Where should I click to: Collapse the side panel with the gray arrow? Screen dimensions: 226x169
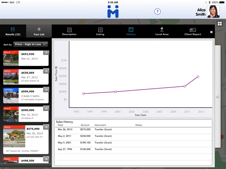click(217, 97)
